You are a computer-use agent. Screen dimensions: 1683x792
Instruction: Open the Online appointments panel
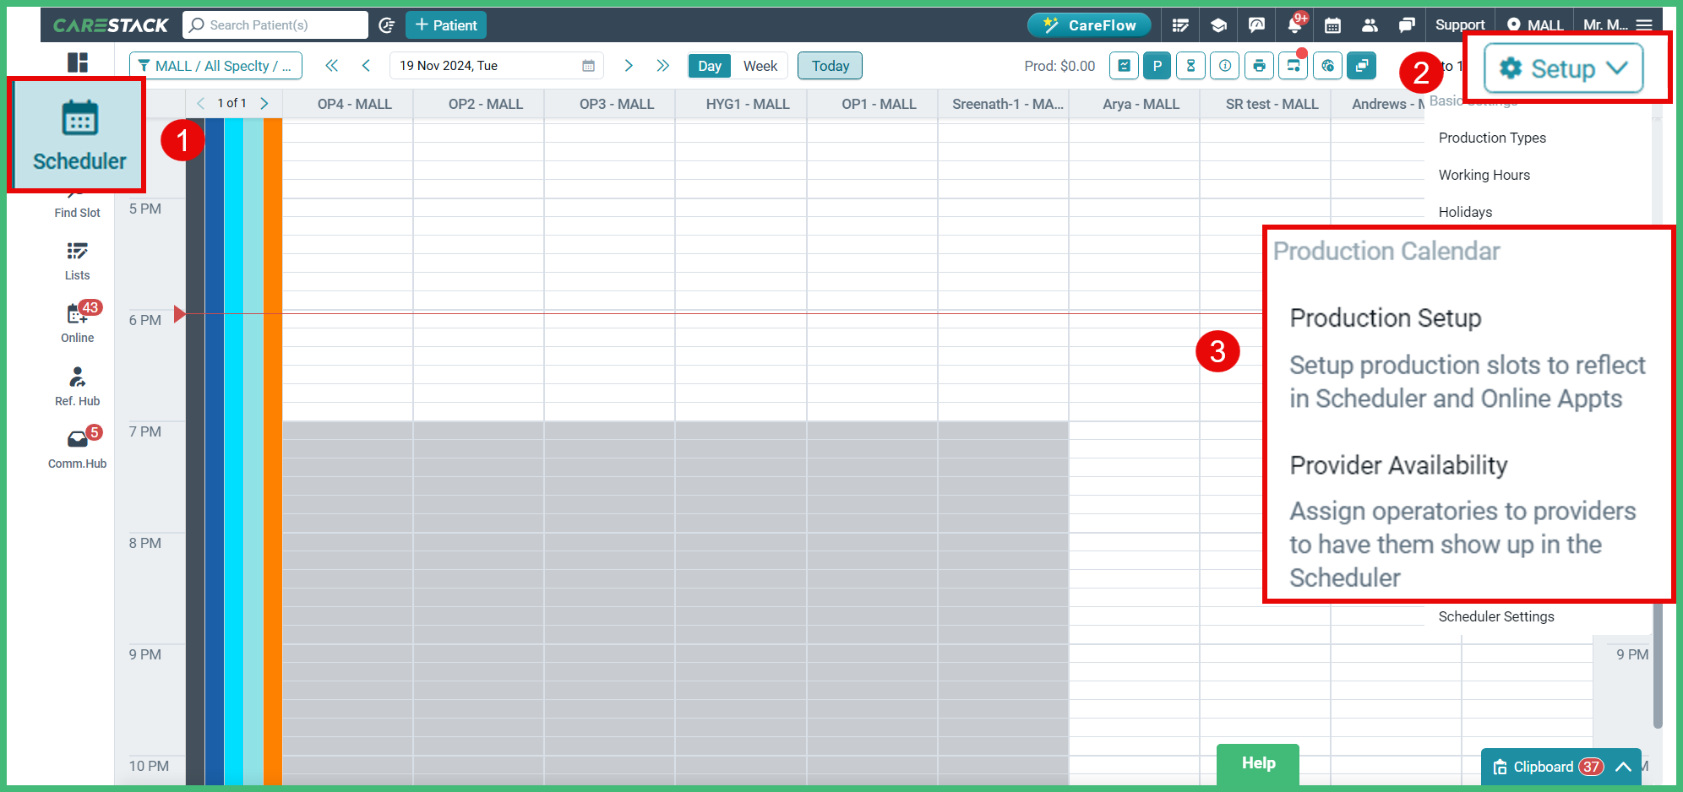77,319
